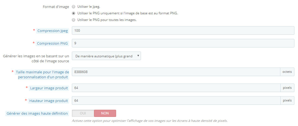
Task: Click the 'octets' unit suffix
Action: (287, 72)
